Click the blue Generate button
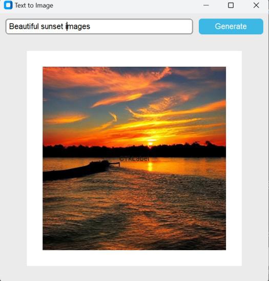 pos(231,26)
